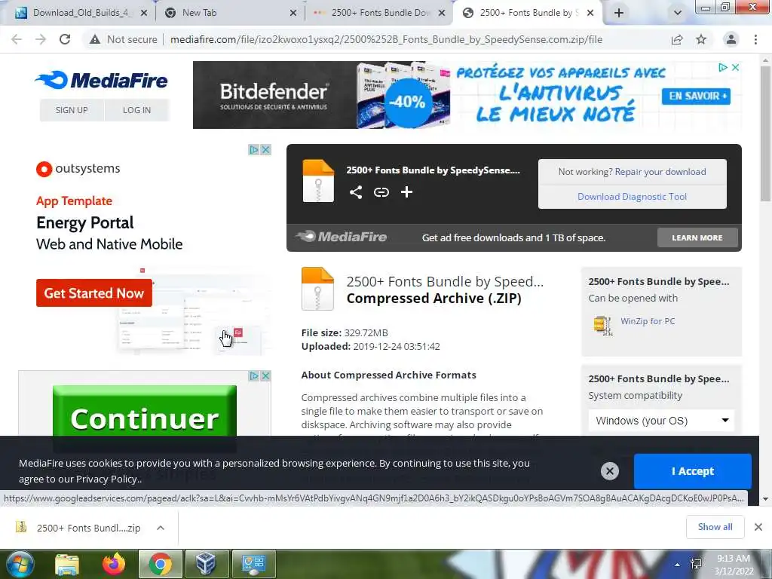Reload the page with the refresh icon
The height and width of the screenshot is (579, 772).
pos(65,39)
